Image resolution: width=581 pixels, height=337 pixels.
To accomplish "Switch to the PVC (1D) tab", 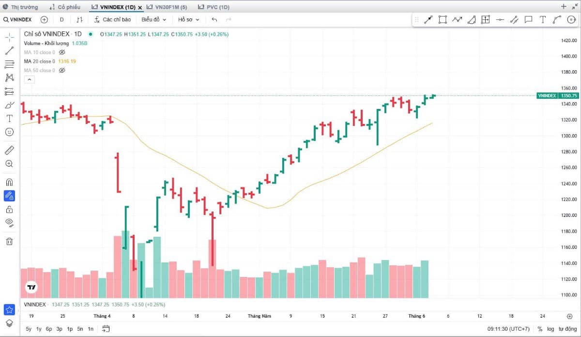I will [x=214, y=7].
